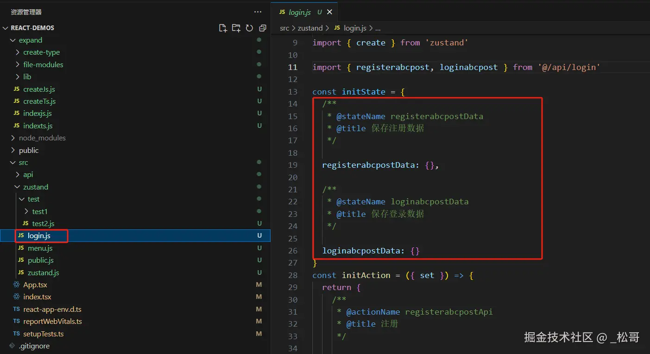Click the New Folder icon in explorer header

[236, 28]
